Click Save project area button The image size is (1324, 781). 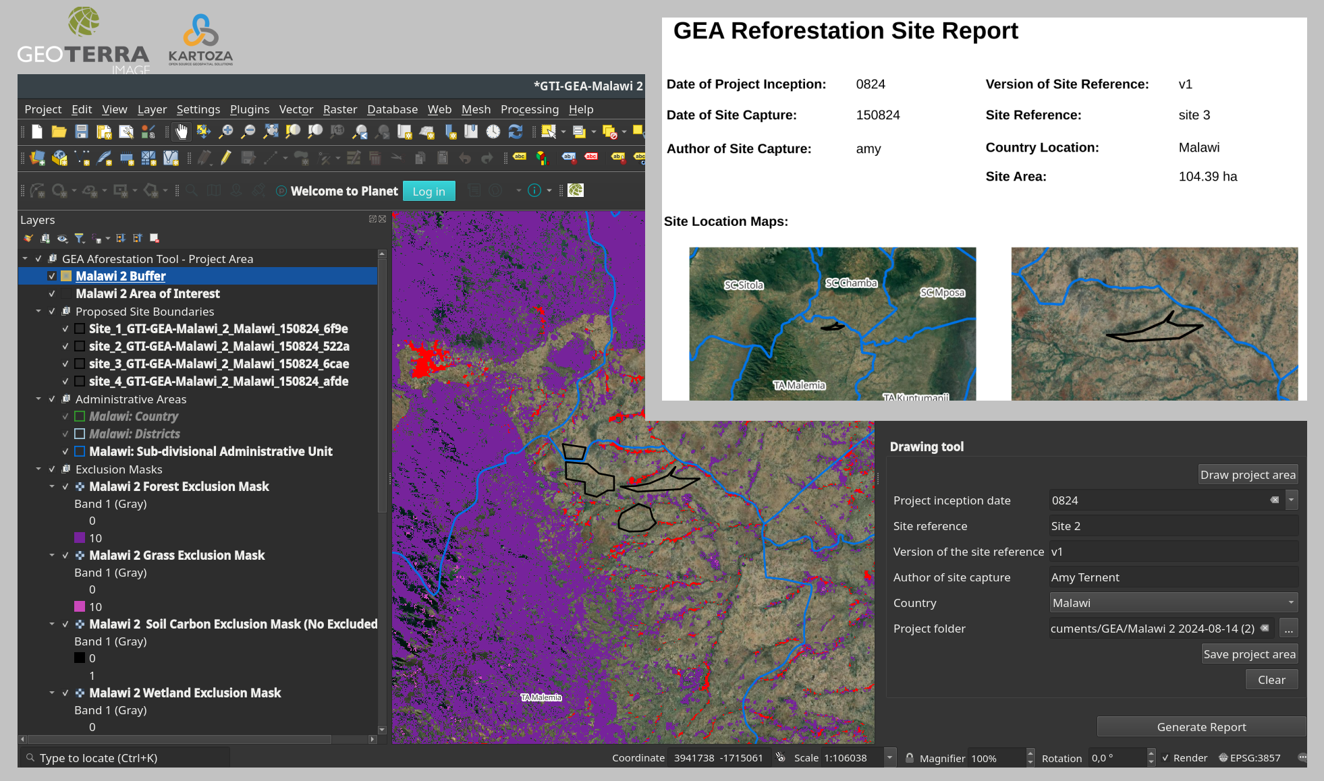(1249, 654)
